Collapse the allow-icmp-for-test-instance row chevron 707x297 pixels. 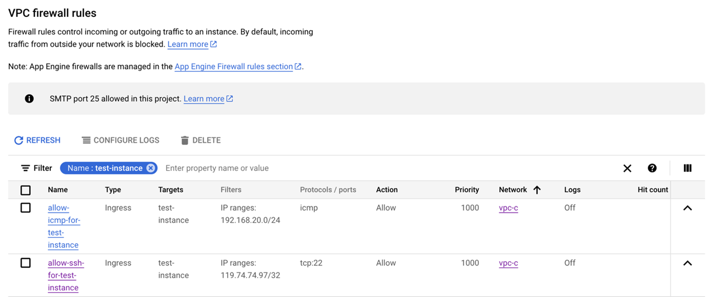688,208
